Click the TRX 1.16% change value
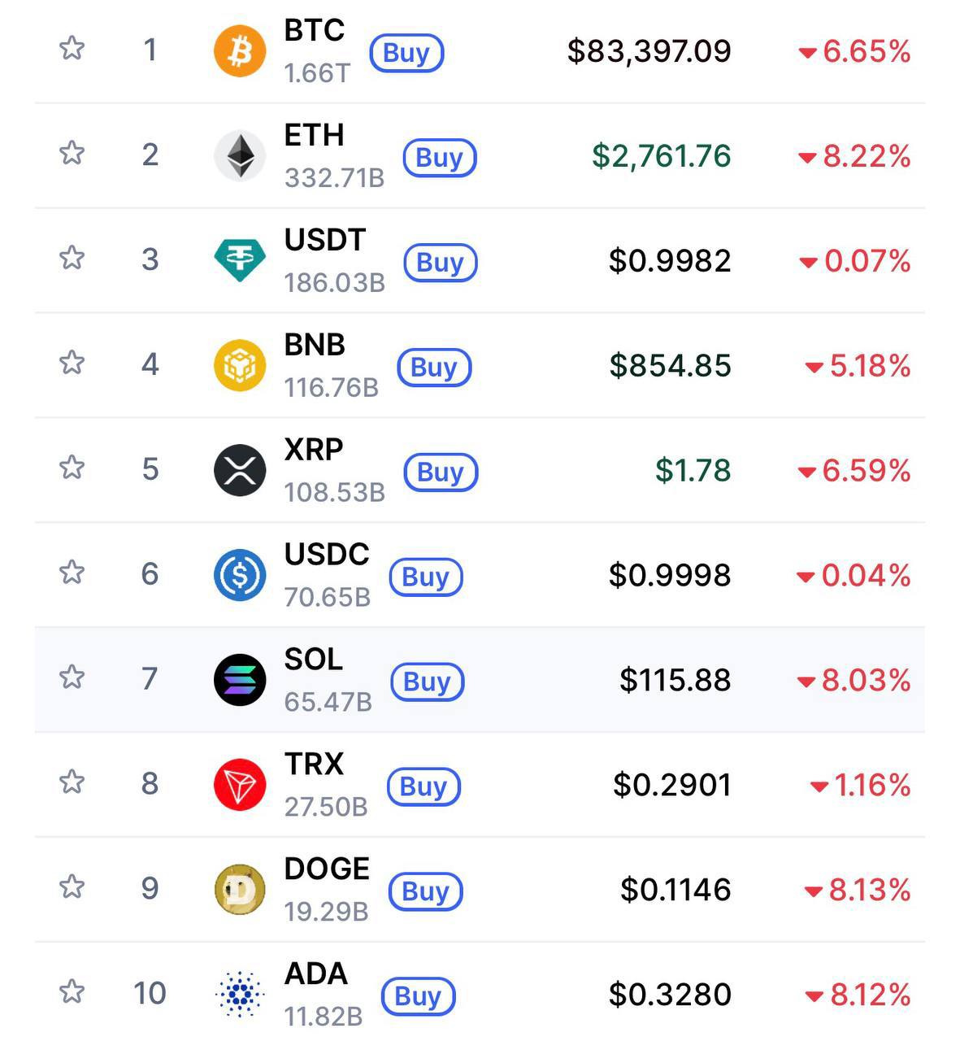 coord(871,786)
